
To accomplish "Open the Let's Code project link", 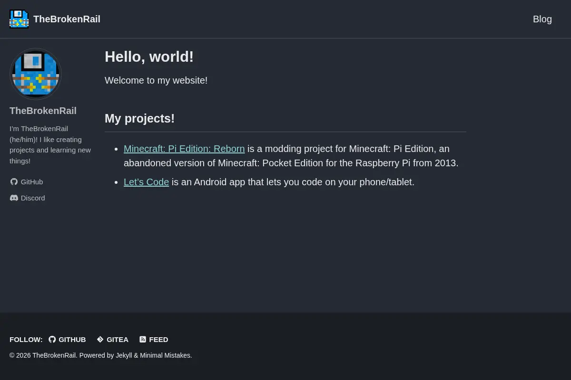I will point(146,182).
